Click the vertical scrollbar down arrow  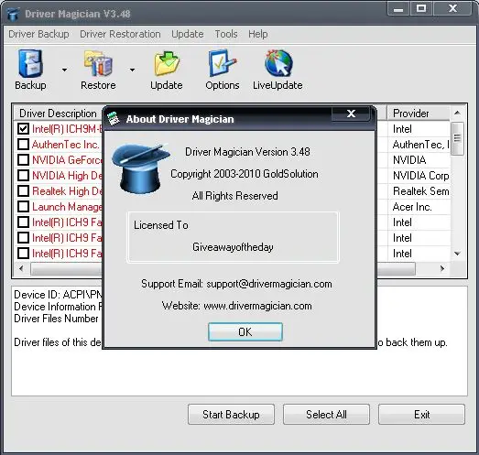point(457,254)
